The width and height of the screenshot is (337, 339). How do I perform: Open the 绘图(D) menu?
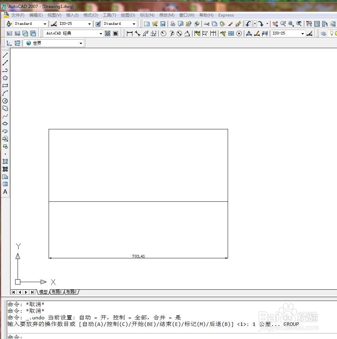pyautogui.click(x=128, y=15)
